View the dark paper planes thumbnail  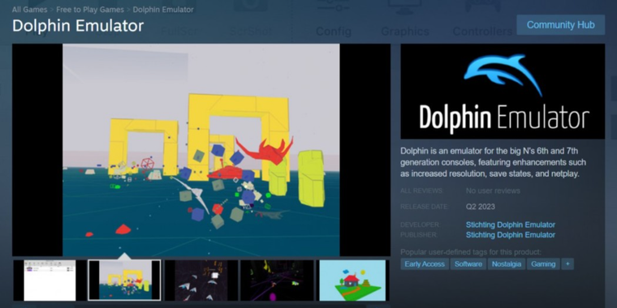(201, 280)
